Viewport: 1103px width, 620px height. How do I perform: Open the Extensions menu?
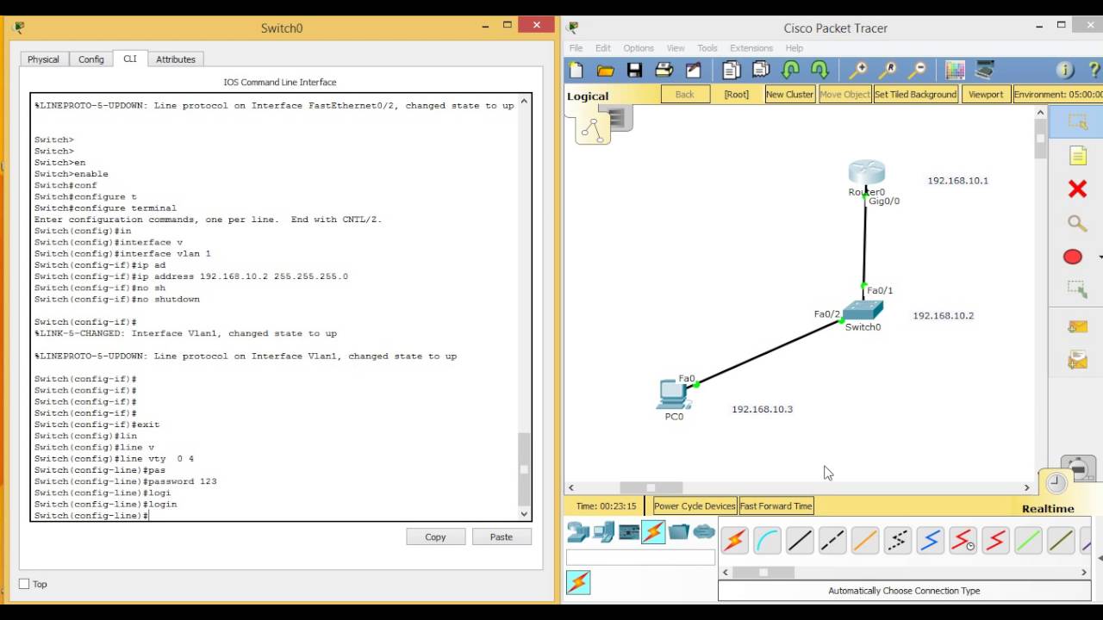coord(751,48)
